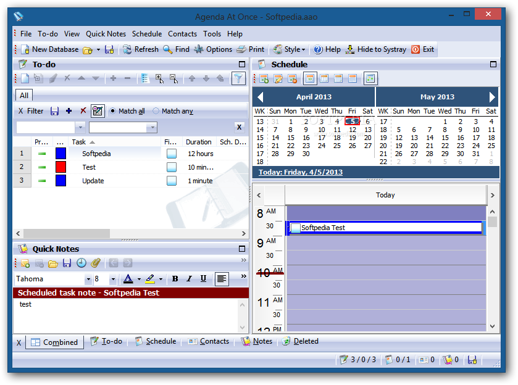
Task: Open the Tahoma font dropdown
Action: [x=88, y=279]
